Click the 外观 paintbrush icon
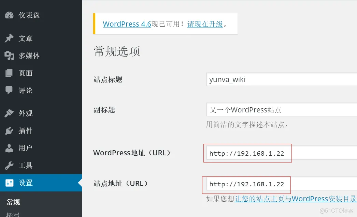This screenshot has height=217, width=357. [x=9, y=113]
